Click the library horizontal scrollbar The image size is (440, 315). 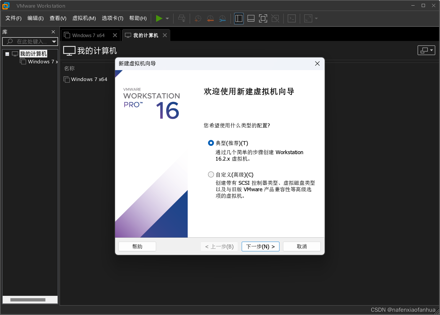[x=28, y=300]
